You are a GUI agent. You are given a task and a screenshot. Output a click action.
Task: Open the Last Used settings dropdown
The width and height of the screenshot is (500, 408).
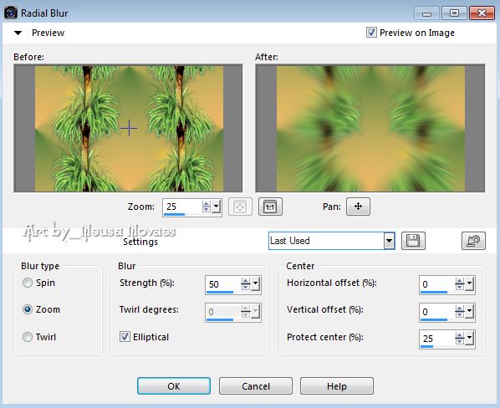click(389, 241)
